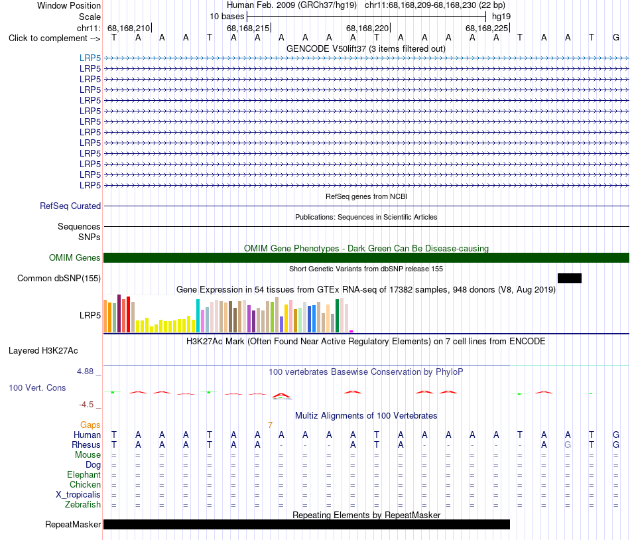This screenshot has height=540, width=630.
Task: Click the orange gap count '7'
Action: point(271,425)
